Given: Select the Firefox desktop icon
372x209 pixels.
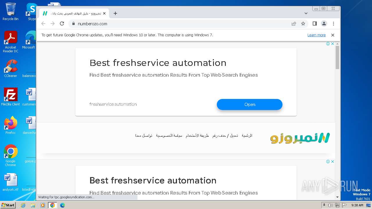Looking at the screenshot, I should 10,125.
